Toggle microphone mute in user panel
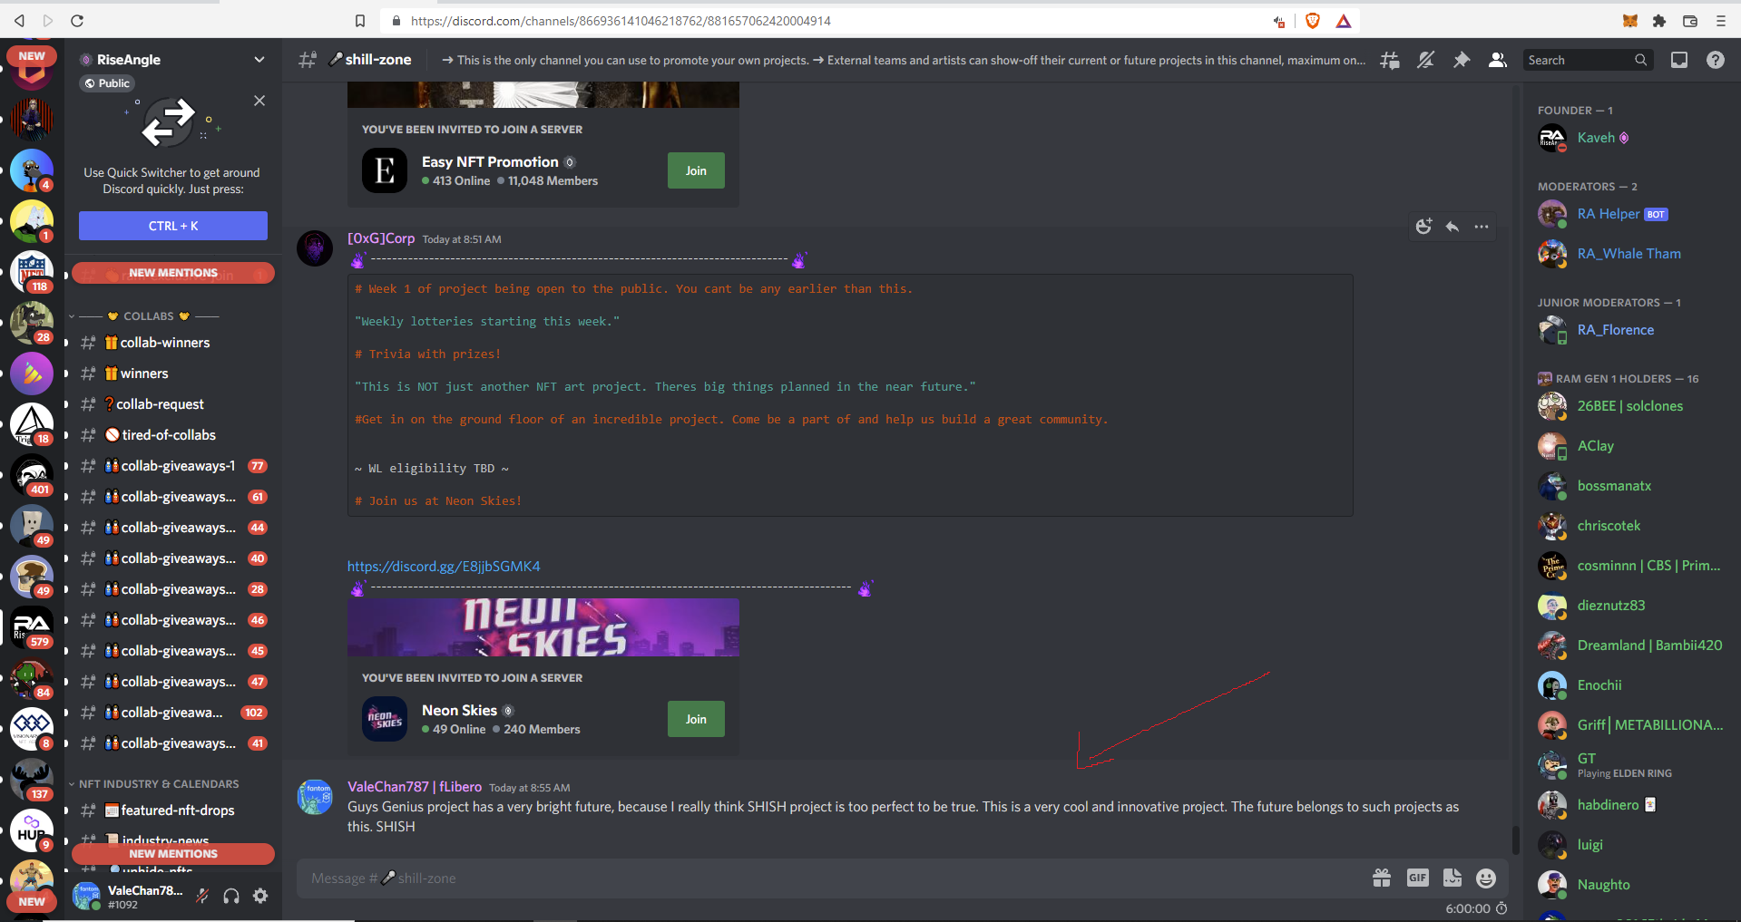Screen dimensions: 1741x922 [202, 896]
